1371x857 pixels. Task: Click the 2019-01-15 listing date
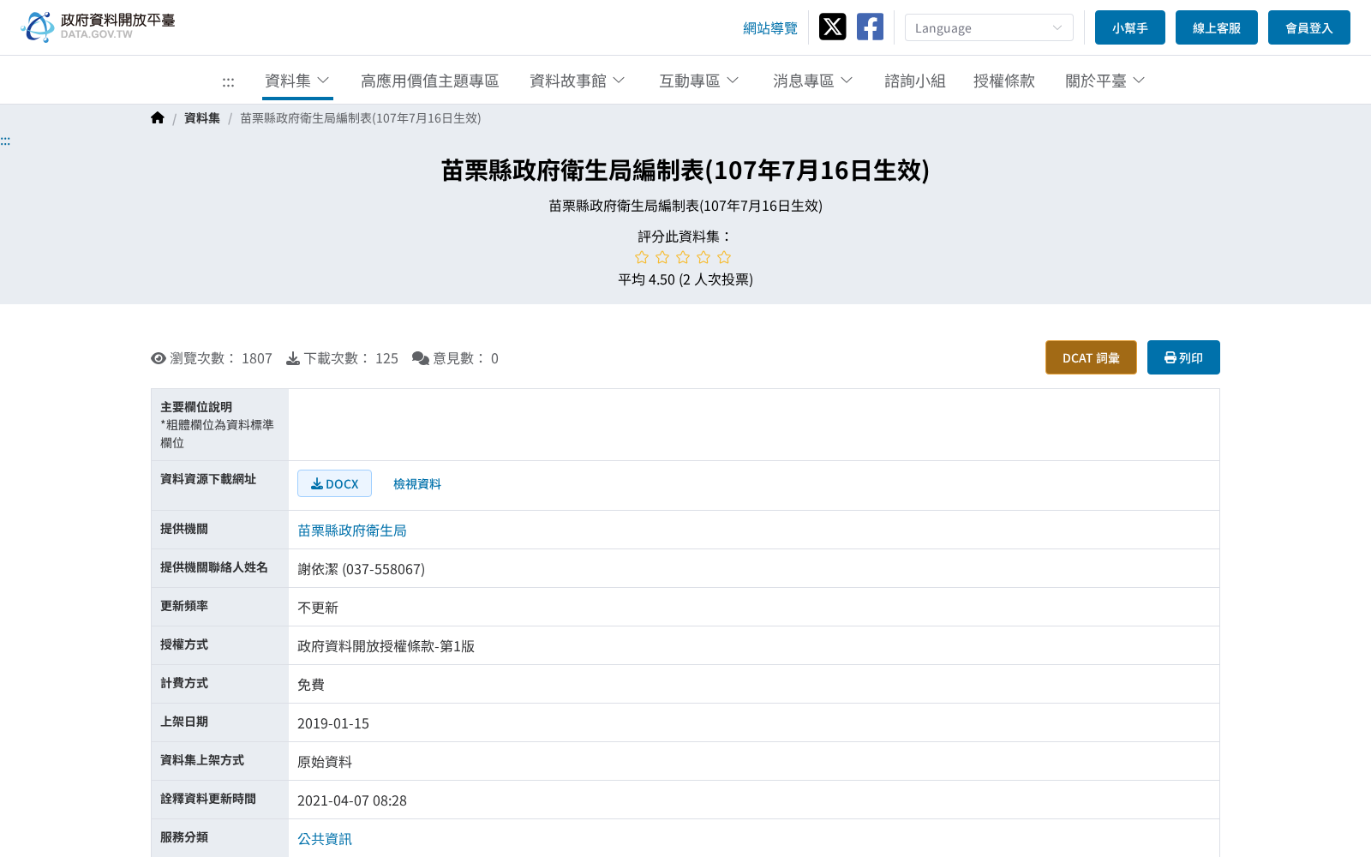[333, 723]
